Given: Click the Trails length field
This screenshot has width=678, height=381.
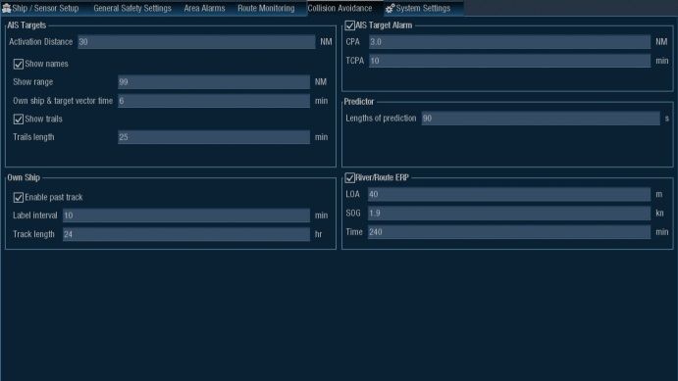Looking at the screenshot, I should (214, 137).
